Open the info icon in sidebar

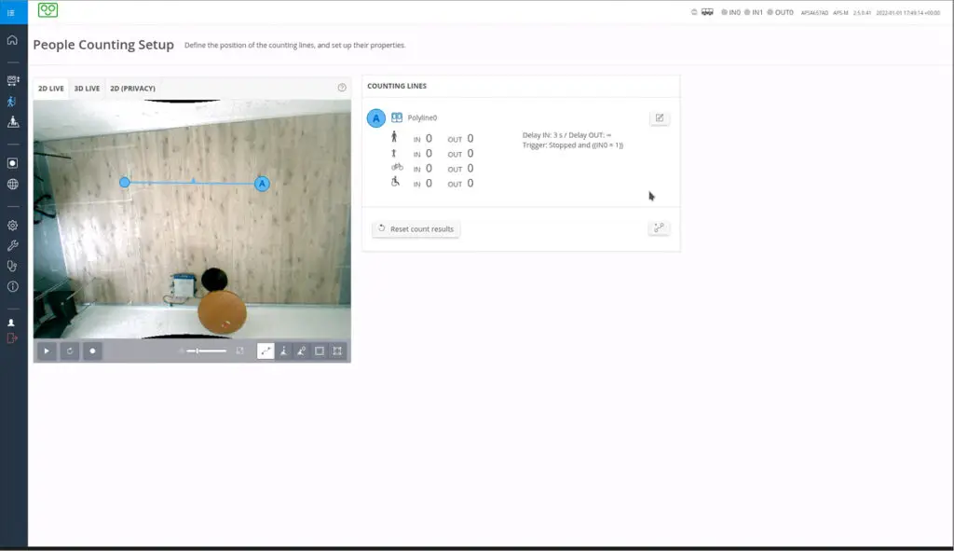(12, 286)
